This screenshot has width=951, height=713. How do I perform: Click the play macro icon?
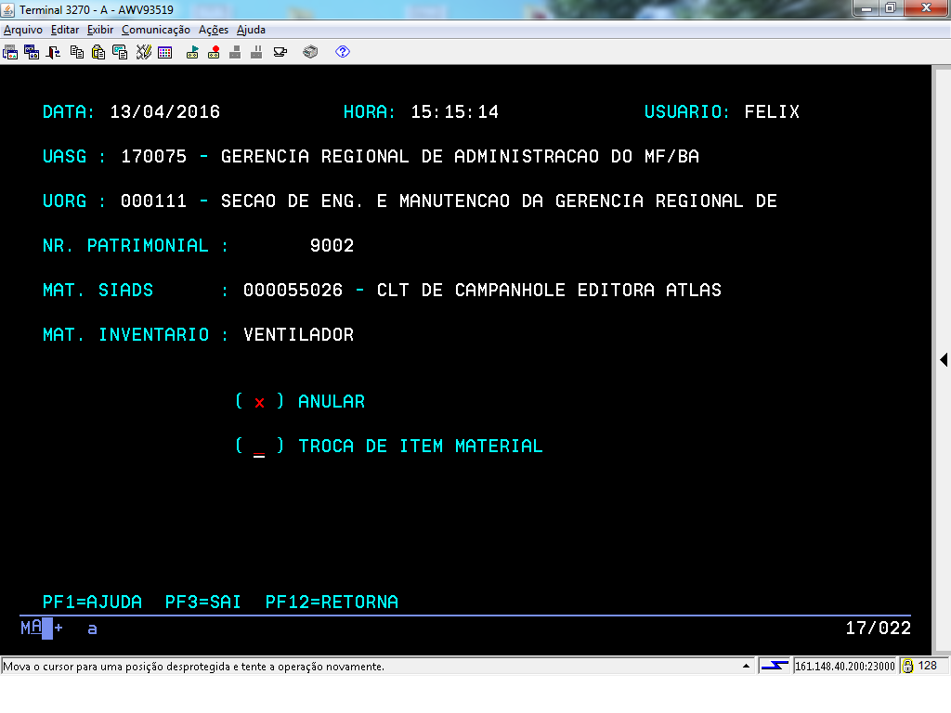[192, 52]
